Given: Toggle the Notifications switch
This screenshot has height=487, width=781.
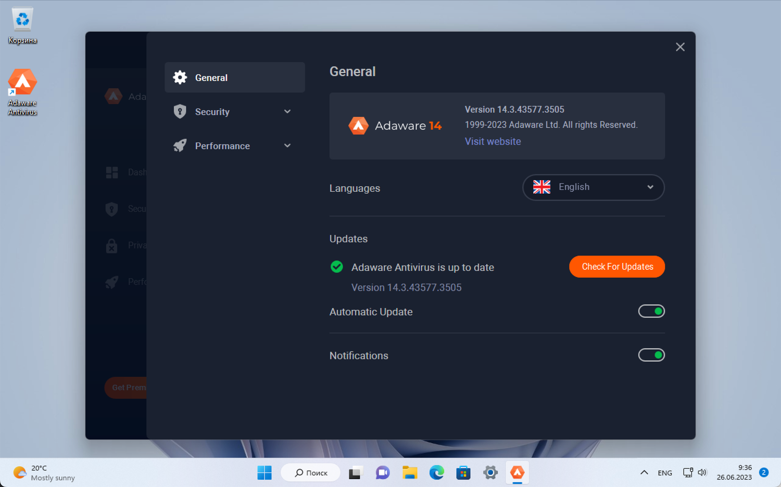Looking at the screenshot, I should click(651, 355).
